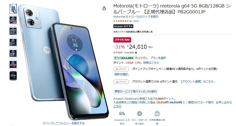The width and height of the screenshot is (236, 126).
Task: Click the スマイル Sale badge
Action: 122,40
